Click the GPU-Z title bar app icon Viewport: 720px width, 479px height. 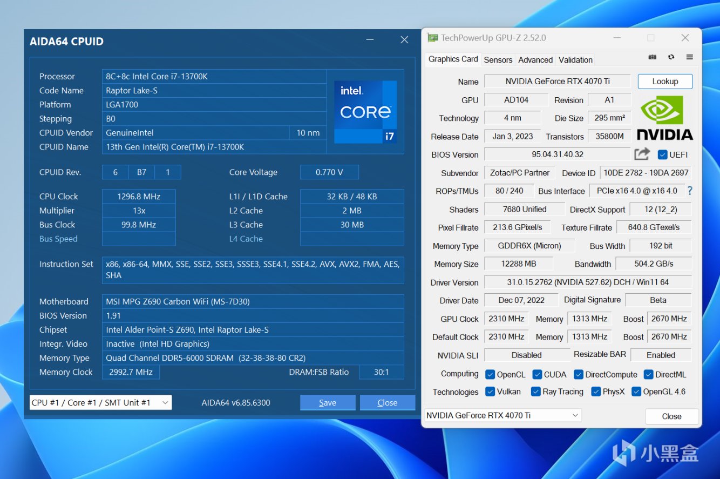(x=432, y=38)
